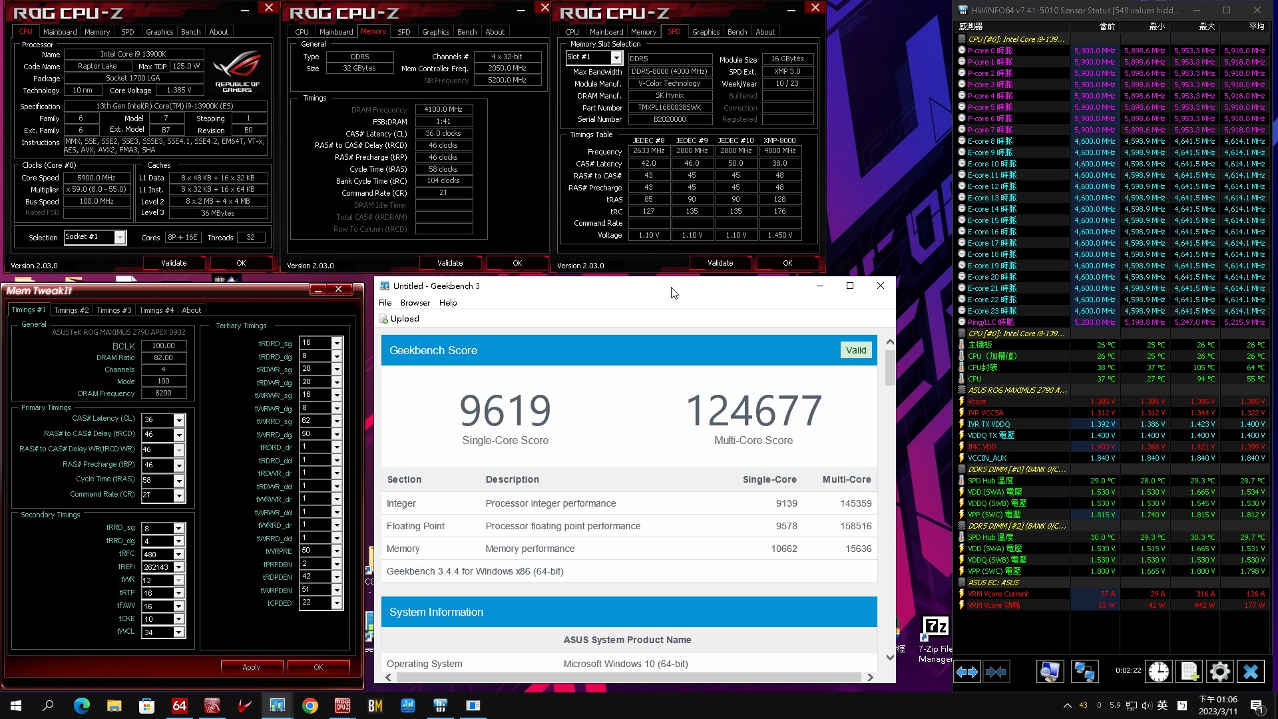
Task: Switch to Timings #4 tab in Mem TweakIt
Action: point(156,310)
